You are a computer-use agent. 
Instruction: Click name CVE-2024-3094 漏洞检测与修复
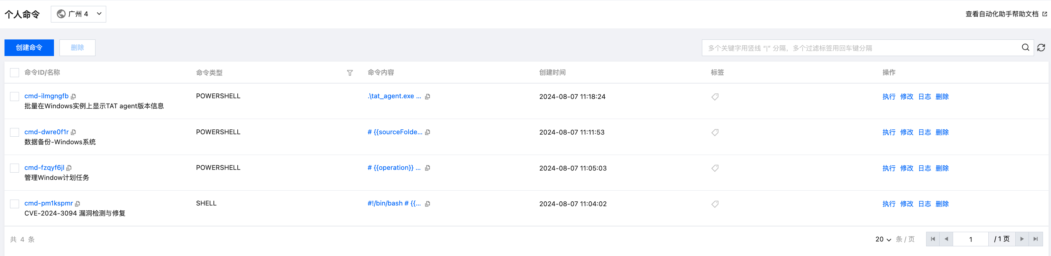pos(75,213)
